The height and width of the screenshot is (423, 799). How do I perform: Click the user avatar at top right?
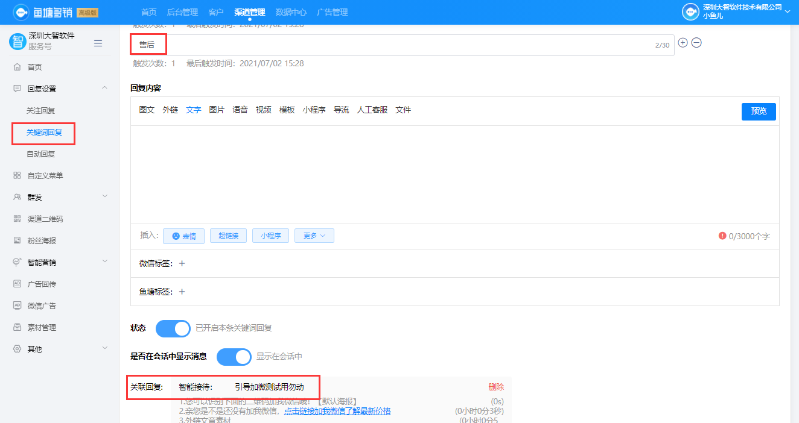coord(690,12)
